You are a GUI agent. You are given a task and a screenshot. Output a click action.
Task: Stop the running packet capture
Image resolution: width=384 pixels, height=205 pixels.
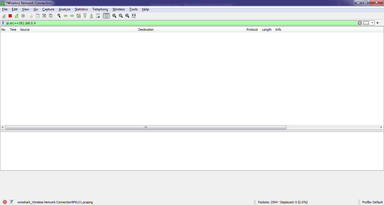[10, 16]
